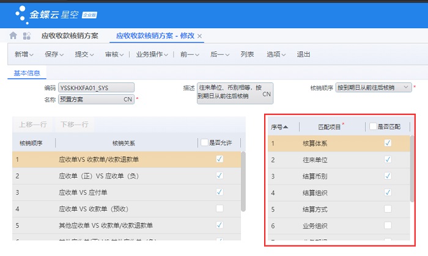Switch to 应收收款核销方案 tab
The height and width of the screenshot is (256, 428).
point(69,36)
